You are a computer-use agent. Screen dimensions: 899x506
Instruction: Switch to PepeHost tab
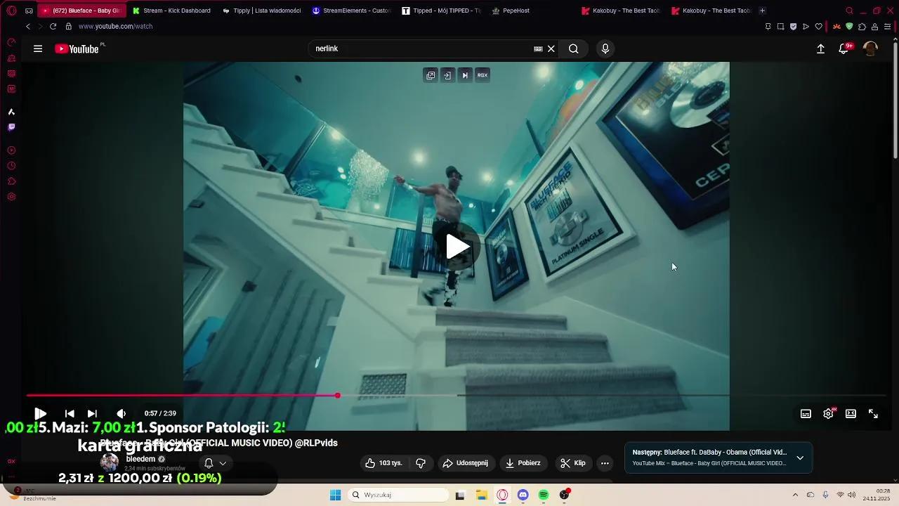[x=511, y=11]
